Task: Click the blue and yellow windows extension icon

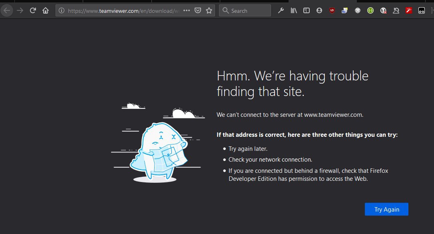Action: (344, 11)
